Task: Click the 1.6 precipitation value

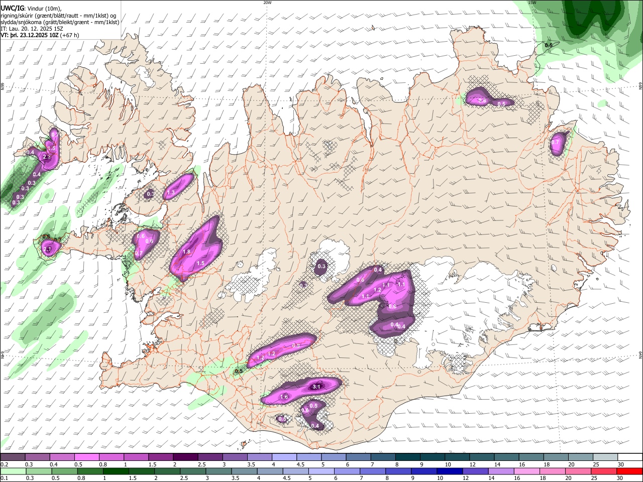Action: click(x=284, y=397)
